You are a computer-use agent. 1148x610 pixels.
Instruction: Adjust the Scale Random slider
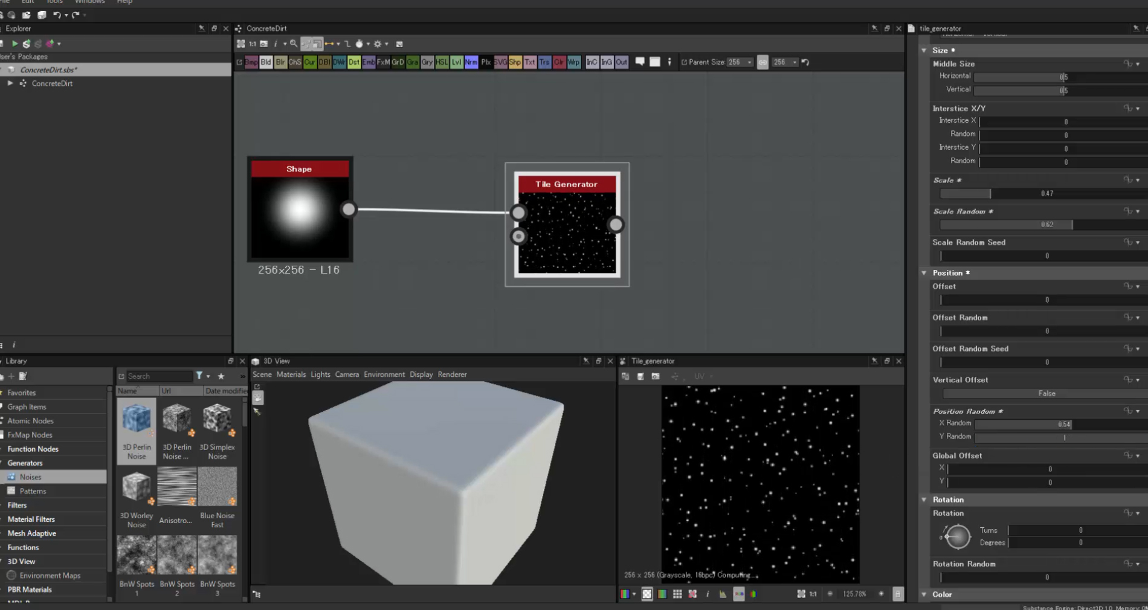click(1046, 225)
